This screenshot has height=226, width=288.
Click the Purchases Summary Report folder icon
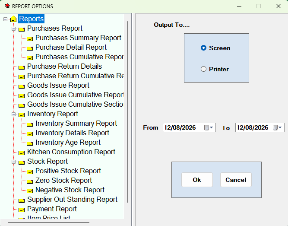[x=30, y=38]
